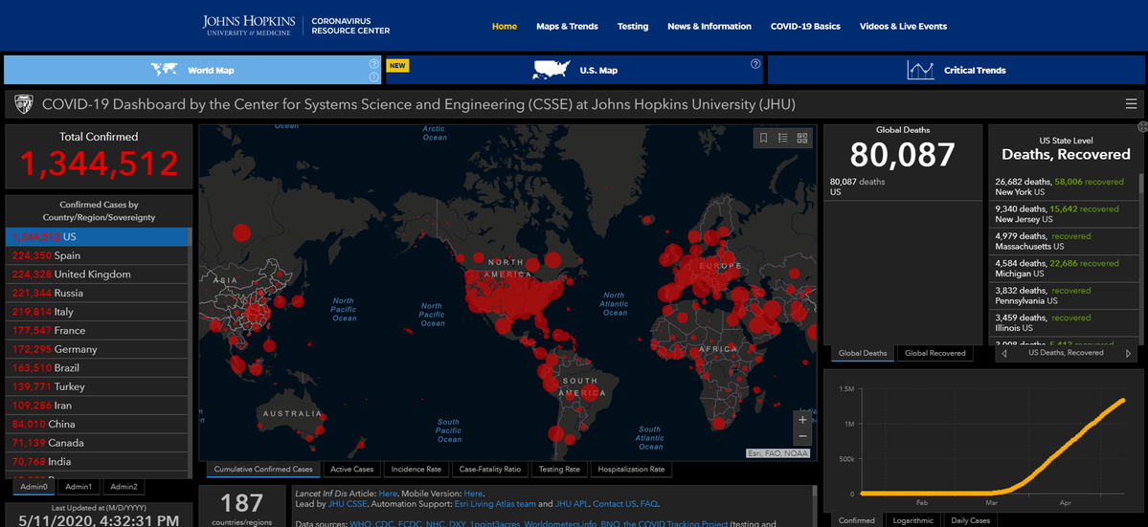Click the U.S. Map silhouette icon

pyautogui.click(x=552, y=70)
